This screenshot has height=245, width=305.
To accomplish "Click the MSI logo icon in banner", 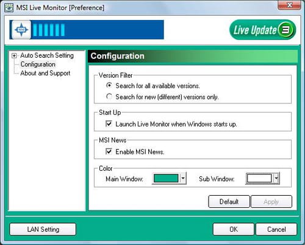I will (x=21, y=30).
